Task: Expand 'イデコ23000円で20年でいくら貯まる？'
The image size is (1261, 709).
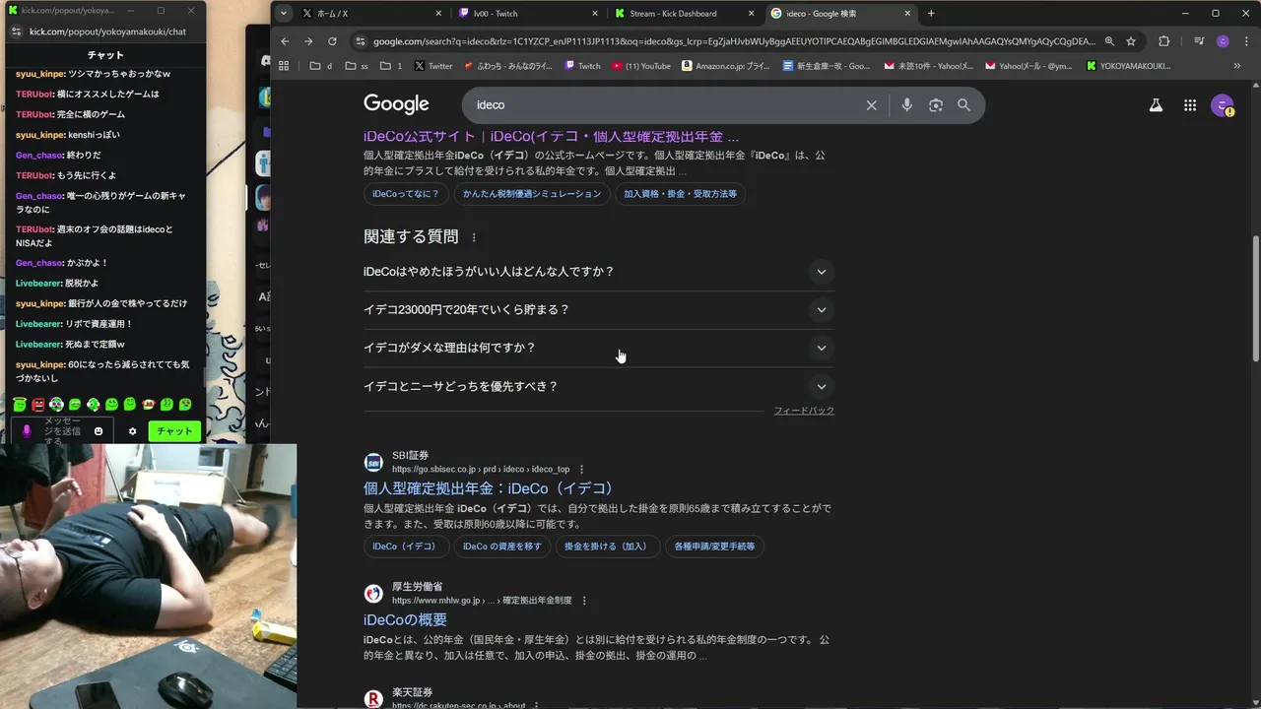Action: tap(599, 310)
